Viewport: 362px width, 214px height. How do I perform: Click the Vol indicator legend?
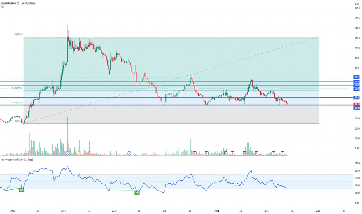pos(3,7)
